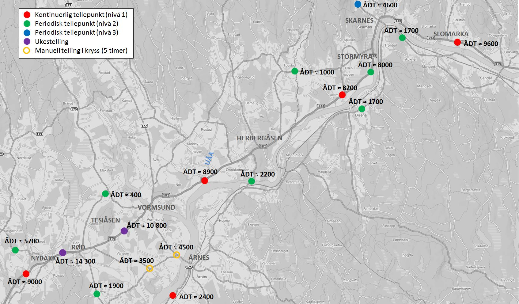The height and width of the screenshot is (304, 519).
Task: Click the 'ÅDT ≈ 8000' value label
Action: click(375, 65)
